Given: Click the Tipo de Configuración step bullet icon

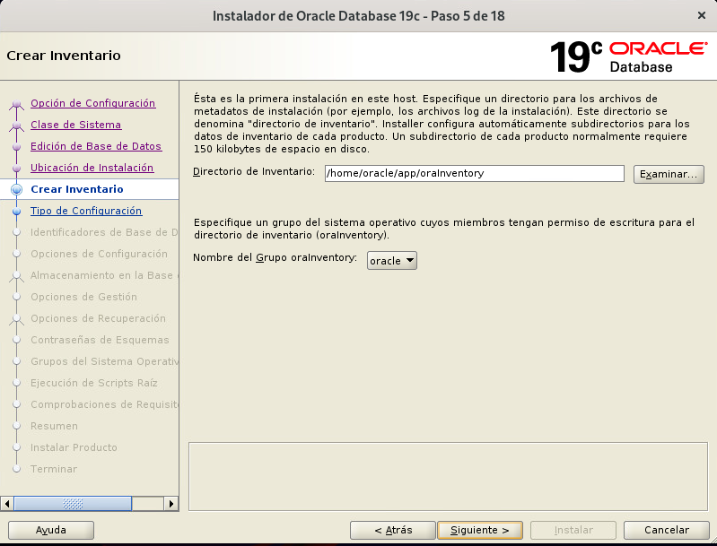Looking at the screenshot, I should coord(15,212).
